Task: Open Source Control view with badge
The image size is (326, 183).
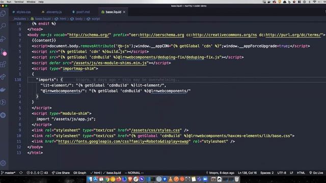Action: point(4,52)
